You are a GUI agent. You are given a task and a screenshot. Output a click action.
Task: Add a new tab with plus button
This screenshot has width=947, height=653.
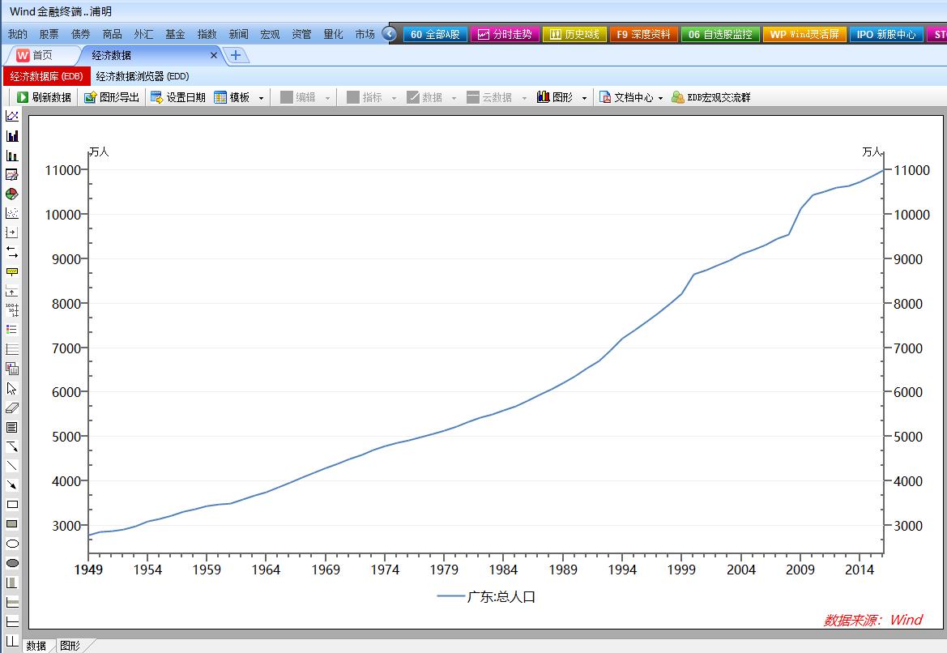click(x=236, y=55)
